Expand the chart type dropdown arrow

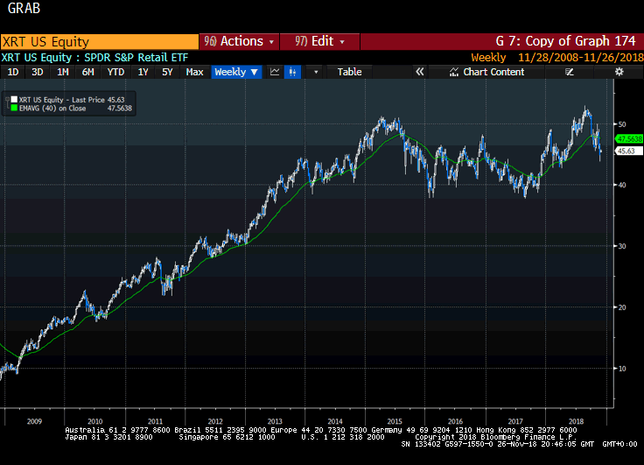point(316,72)
